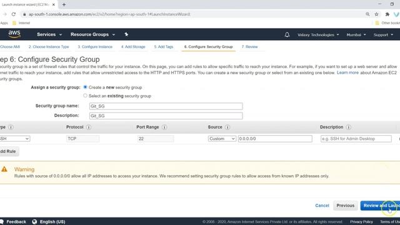
Task: Go to 3. Configure Instance step
Action: click(95, 47)
